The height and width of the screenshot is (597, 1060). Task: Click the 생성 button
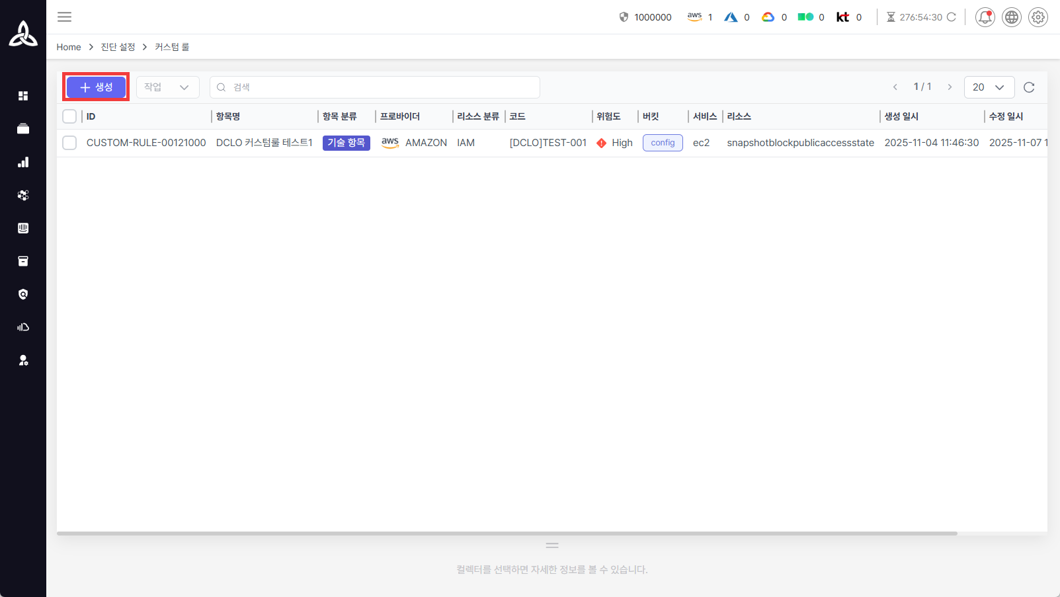pyautogui.click(x=96, y=87)
